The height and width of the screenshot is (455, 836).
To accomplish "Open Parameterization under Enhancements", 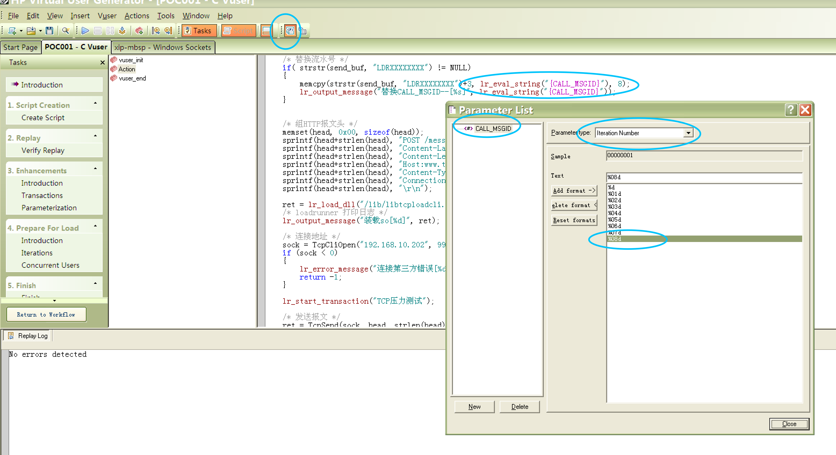I will pyautogui.click(x=49, y=208).
